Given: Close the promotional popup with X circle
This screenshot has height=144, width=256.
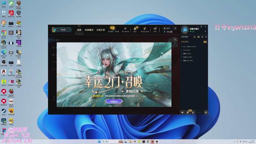Looking at the screenshot, I should coord(175,39).
